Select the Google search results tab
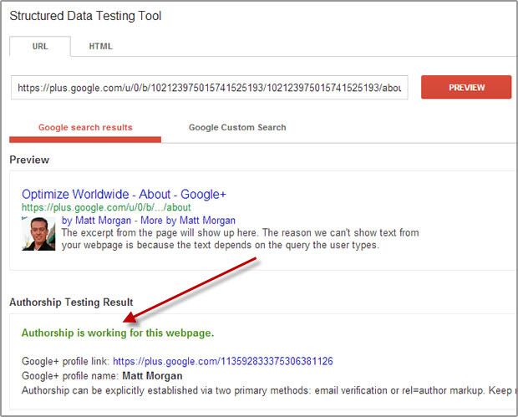Screen dimensions: 518x417 (x=85, y=128)
